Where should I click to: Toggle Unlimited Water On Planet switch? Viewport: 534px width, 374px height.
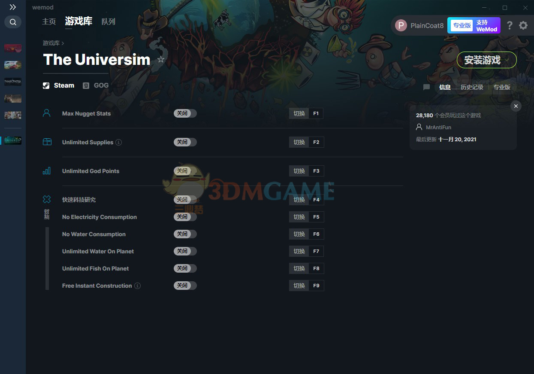click(185, 251)
